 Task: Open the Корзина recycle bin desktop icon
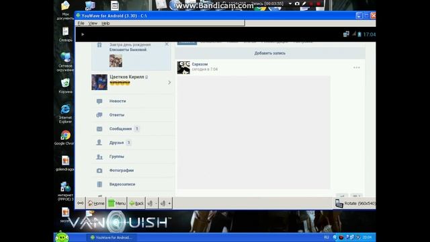[65, 86]
